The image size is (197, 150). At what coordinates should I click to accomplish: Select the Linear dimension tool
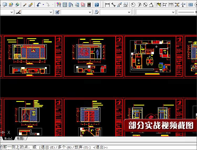coord(107,5)
